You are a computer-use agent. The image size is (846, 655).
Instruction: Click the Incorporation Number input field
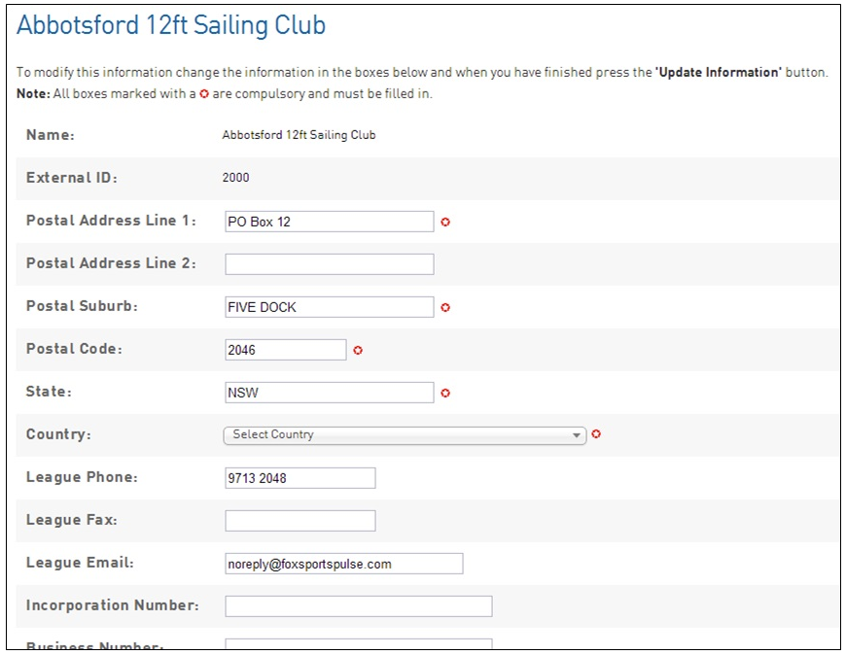pyautogui.click(x=358, y=606)
